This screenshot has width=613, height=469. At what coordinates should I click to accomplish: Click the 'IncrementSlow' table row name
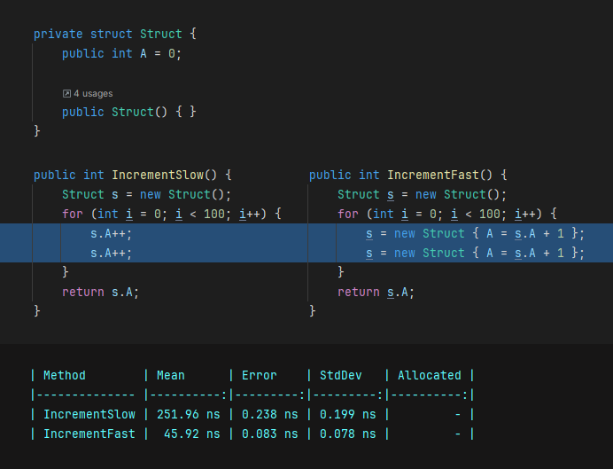89,414
